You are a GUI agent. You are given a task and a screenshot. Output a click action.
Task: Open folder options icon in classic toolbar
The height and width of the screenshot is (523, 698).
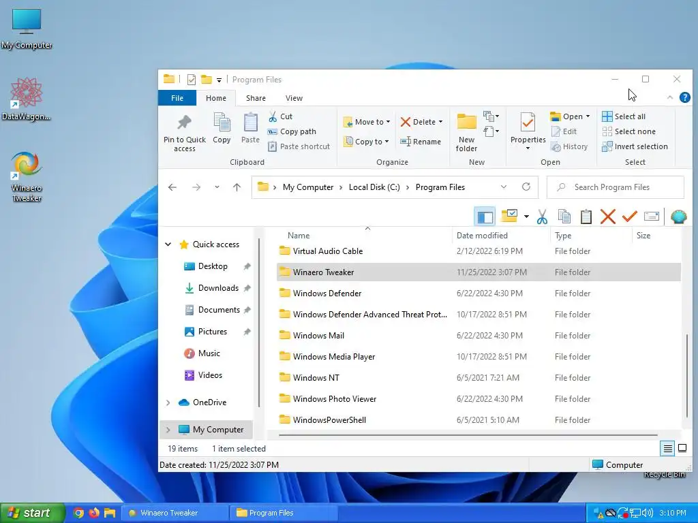(509, 216)
